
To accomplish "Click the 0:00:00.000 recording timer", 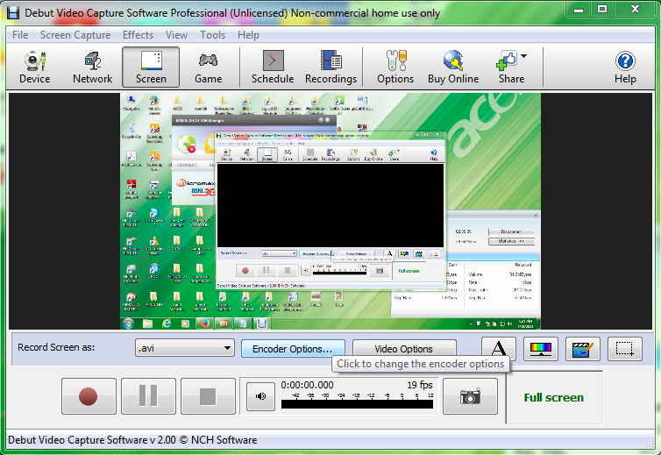I will (307, 385).
